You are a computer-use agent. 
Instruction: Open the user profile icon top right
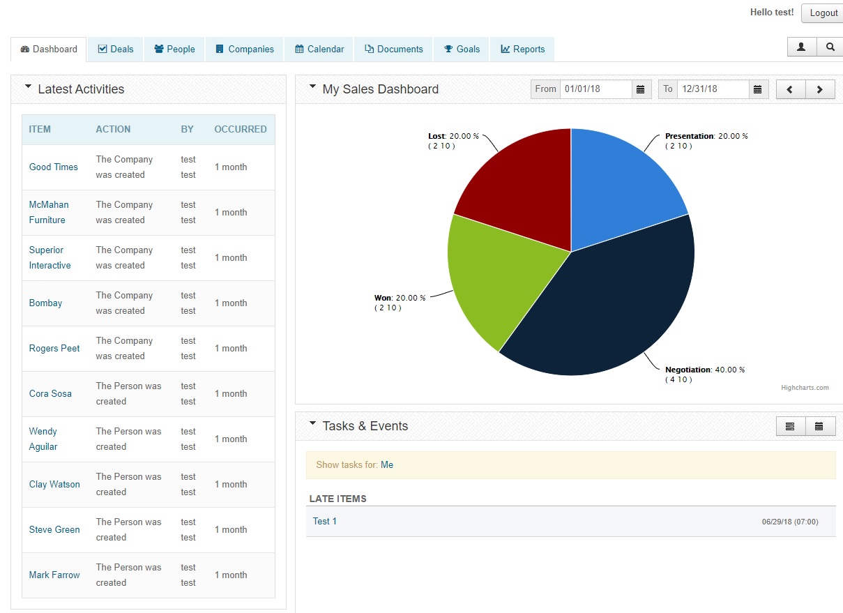click(x=800, y=47)
